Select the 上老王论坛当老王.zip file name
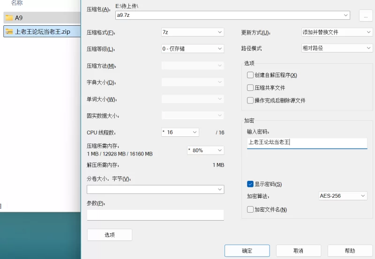The width and height of the screenshot is (375, 259). (43, 31)
